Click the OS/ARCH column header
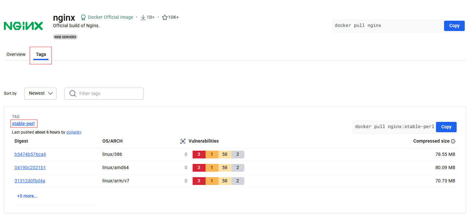Viewport: 467px width, 215px height. (112, 141)
